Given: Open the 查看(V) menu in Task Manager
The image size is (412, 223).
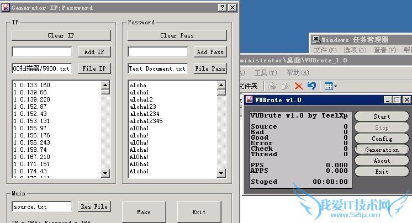Looking at the screenshot, I should point(385,50).
